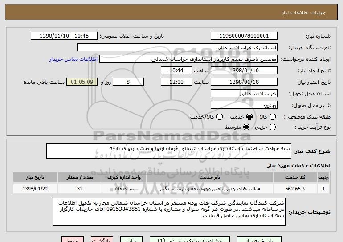The image size is (343, 242).
Task: Click the تعداد / مقدار column header
Action: (x=80, y=178)
